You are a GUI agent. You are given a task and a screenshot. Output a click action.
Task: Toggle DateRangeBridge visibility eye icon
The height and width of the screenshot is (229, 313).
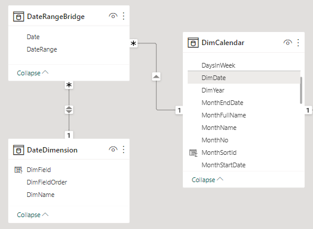[x=113, y=16]
